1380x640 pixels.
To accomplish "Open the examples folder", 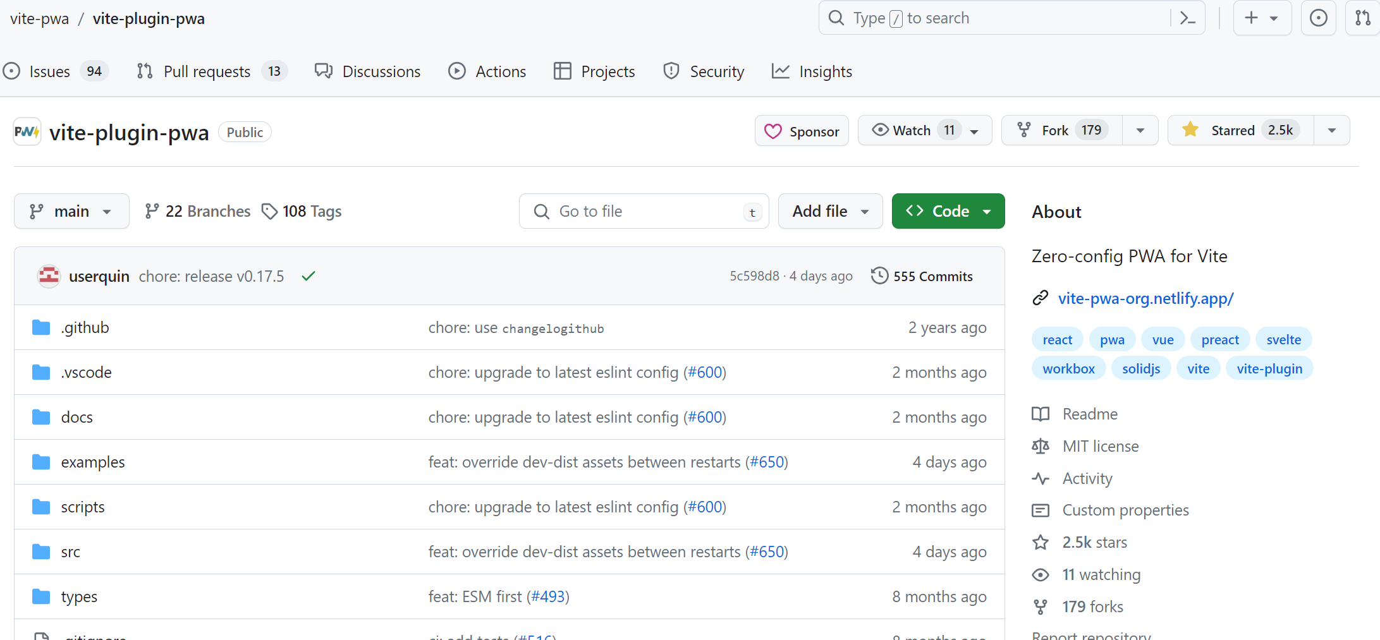I will (93, 462).
